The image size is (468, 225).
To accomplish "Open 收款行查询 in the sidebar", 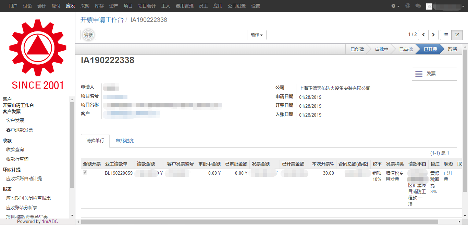I will [x=17, y=159].
